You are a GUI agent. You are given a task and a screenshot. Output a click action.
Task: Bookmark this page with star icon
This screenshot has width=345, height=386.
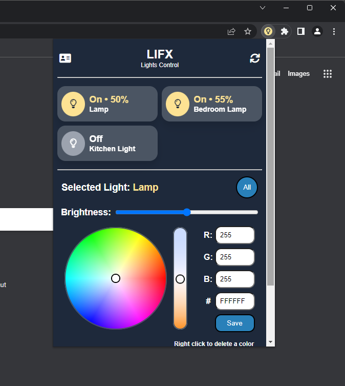pyautogui.click(x=248, y=31)
